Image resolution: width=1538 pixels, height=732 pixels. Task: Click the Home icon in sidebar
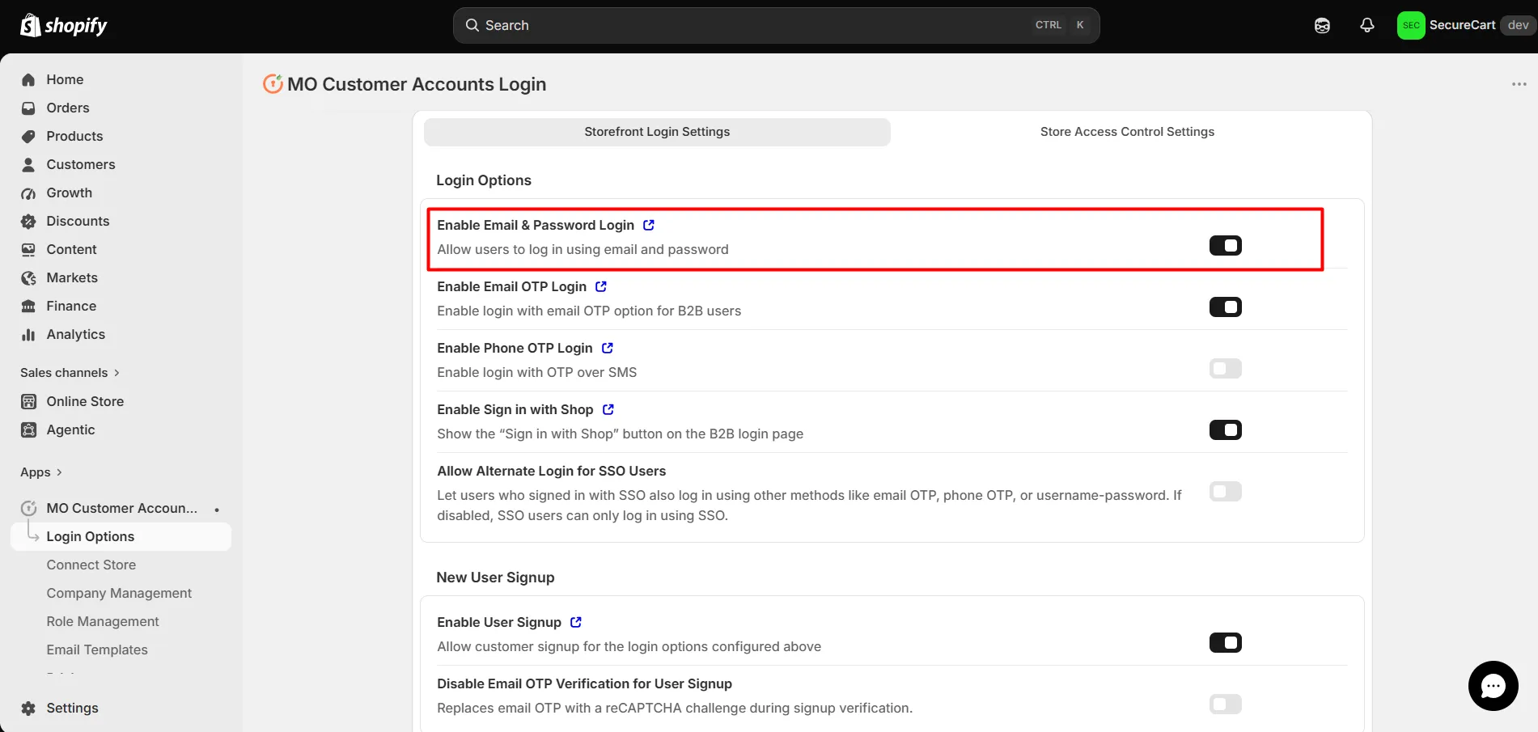click(x=28, y=79)
